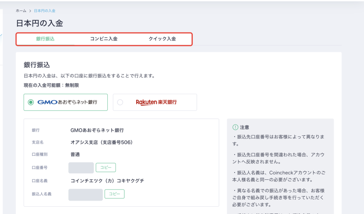Click the breadcrumb chevron separator
The image size is (364, 214).
pos(30,11)
